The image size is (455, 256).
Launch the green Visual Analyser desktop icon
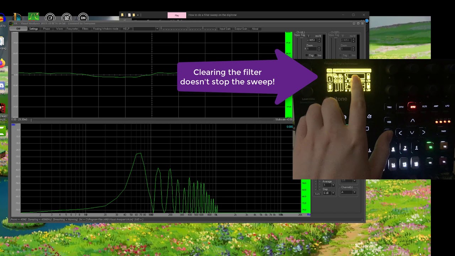coord(33,17)
